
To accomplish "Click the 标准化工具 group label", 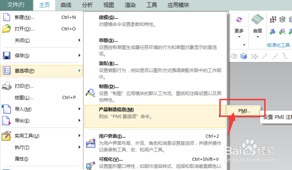I will (x=278, y=45).
